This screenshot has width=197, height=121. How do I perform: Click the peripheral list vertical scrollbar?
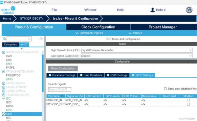(43, 73)
